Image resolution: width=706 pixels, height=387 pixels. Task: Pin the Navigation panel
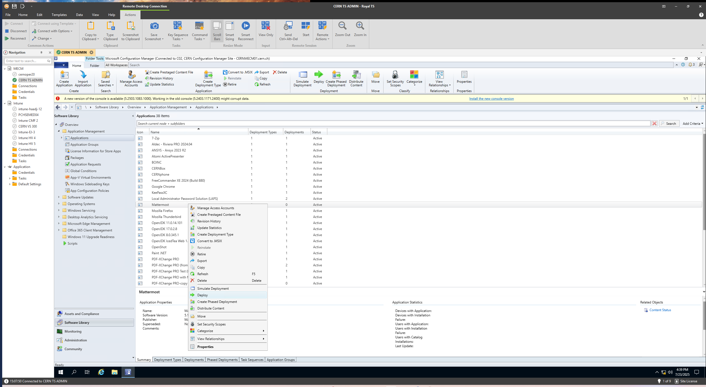pyautogui.click(x=42, y=52)
